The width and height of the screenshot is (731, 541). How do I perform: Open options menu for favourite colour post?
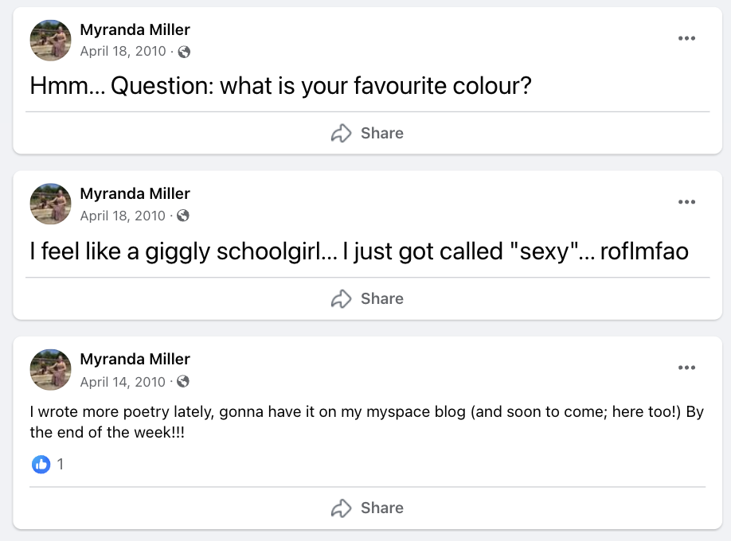click(686, 38)
